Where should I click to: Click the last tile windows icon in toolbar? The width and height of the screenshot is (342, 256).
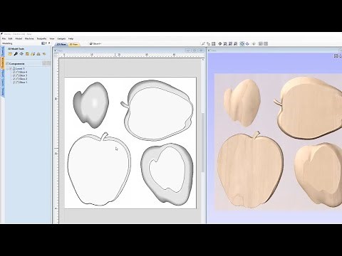point(266,43)
